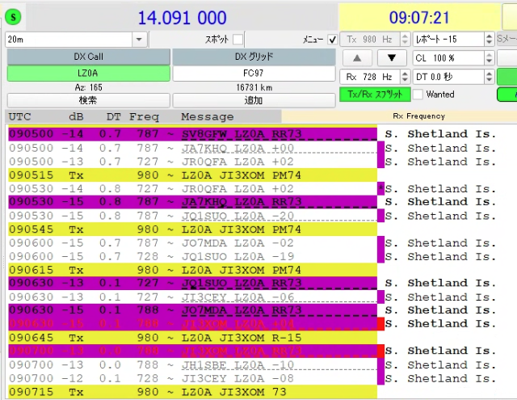Image resolution: width=517 pixels, height=400 pixels.
Task: Select the JI3CEY LZ0A -06 message row
Action: coord(192,297)
